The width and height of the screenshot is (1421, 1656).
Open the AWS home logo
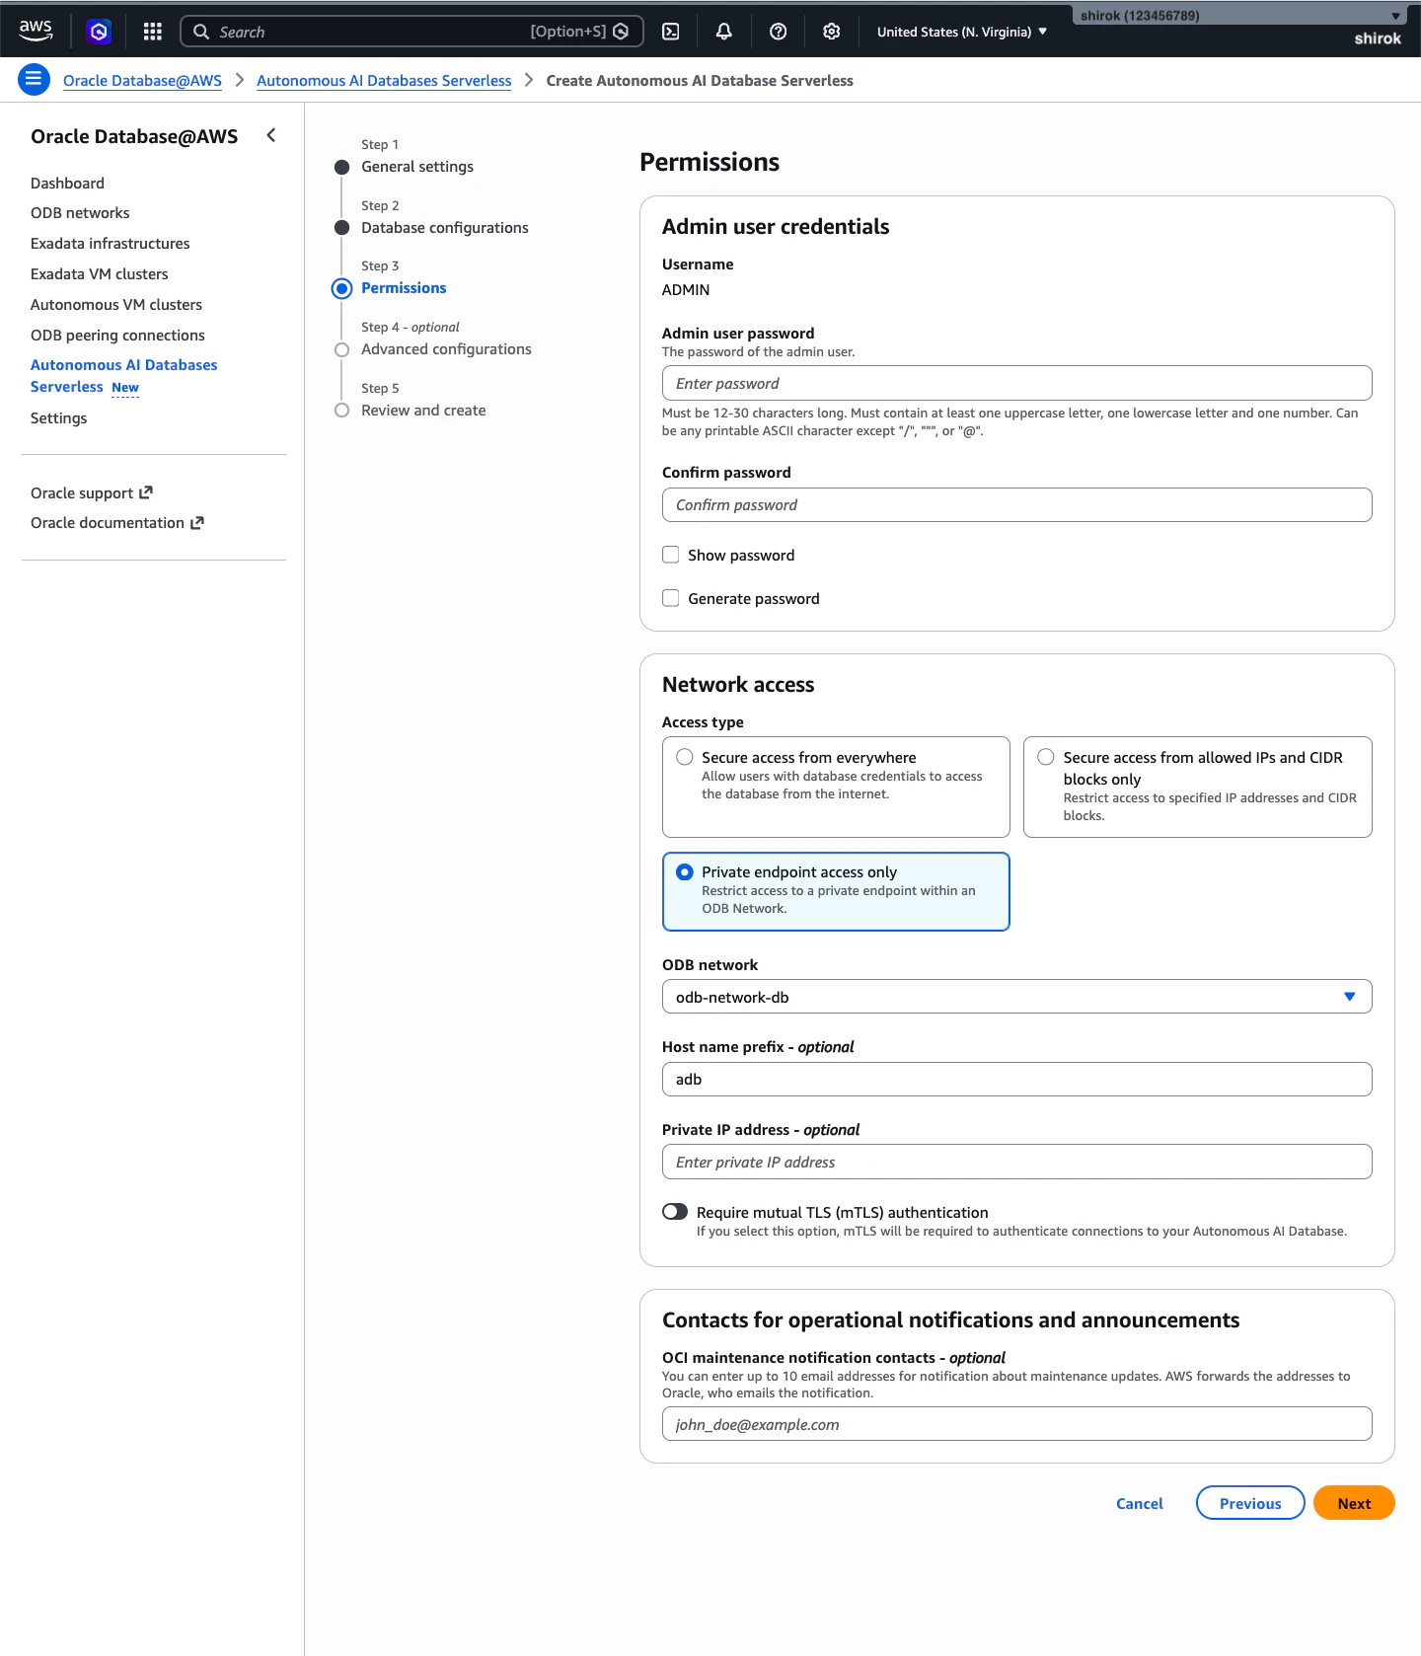pyautogui.click(x=36, y=31)
